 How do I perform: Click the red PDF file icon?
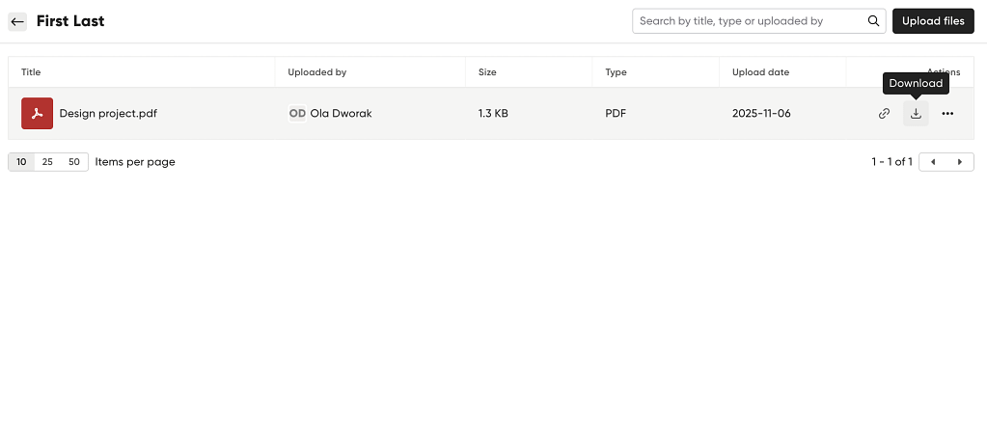click(37, 113)
